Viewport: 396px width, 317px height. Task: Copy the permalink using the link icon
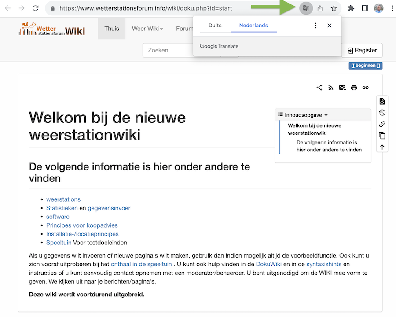366,87
